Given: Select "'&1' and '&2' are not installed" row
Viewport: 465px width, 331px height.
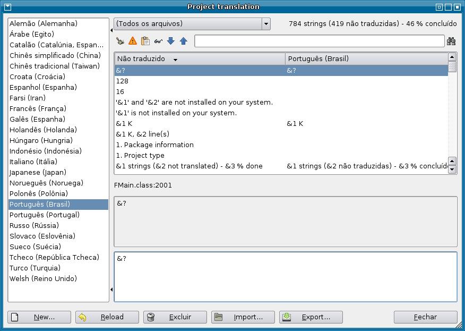Looking at the screenshot, I should [281, 103].
